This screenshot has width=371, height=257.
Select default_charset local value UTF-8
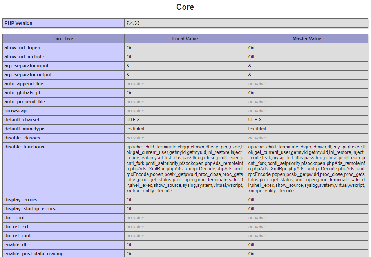pyautogui.click(x=133, y=120)
